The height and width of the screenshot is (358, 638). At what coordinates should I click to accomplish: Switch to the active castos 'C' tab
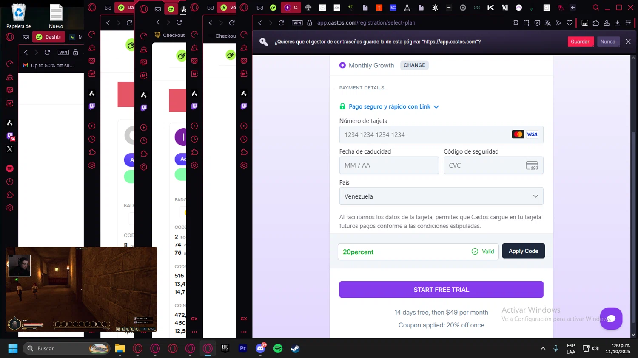291,7
